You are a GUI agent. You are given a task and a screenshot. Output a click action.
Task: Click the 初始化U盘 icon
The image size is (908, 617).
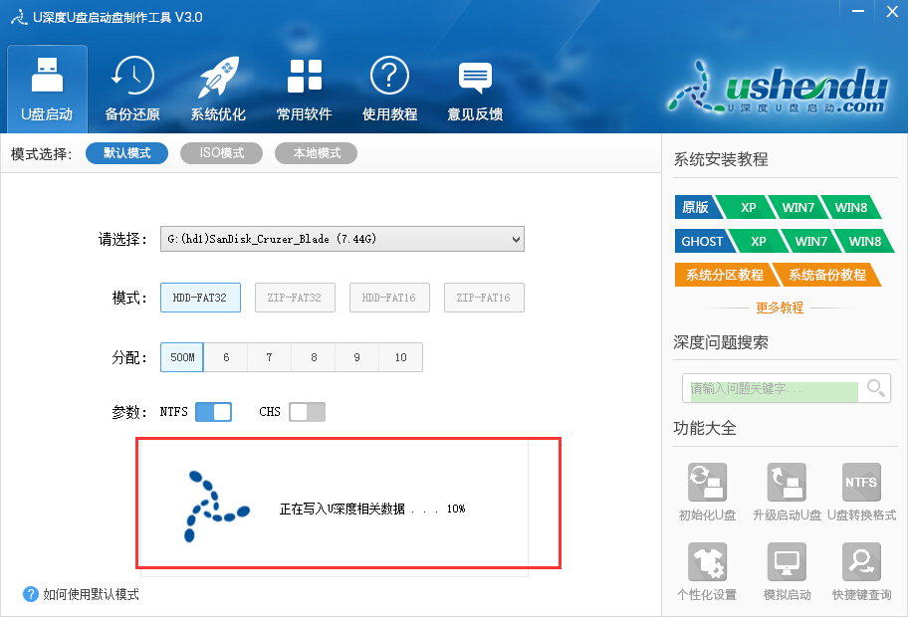707,482
